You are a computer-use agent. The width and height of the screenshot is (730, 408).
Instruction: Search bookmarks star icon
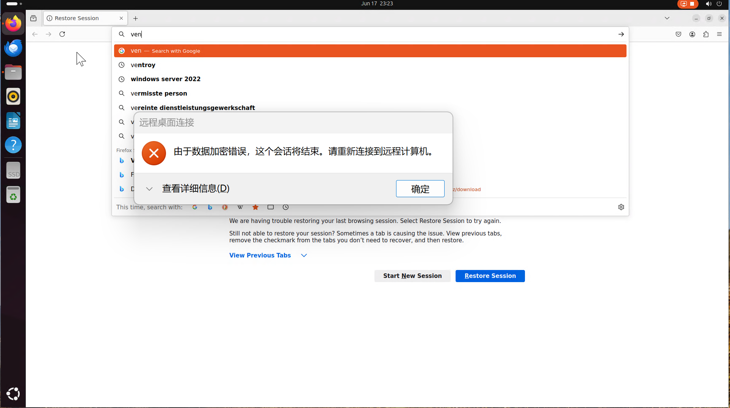coord(255,207)
